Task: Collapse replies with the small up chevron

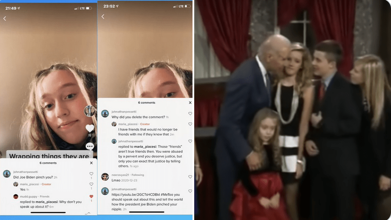Action: [x=89, y=213]
